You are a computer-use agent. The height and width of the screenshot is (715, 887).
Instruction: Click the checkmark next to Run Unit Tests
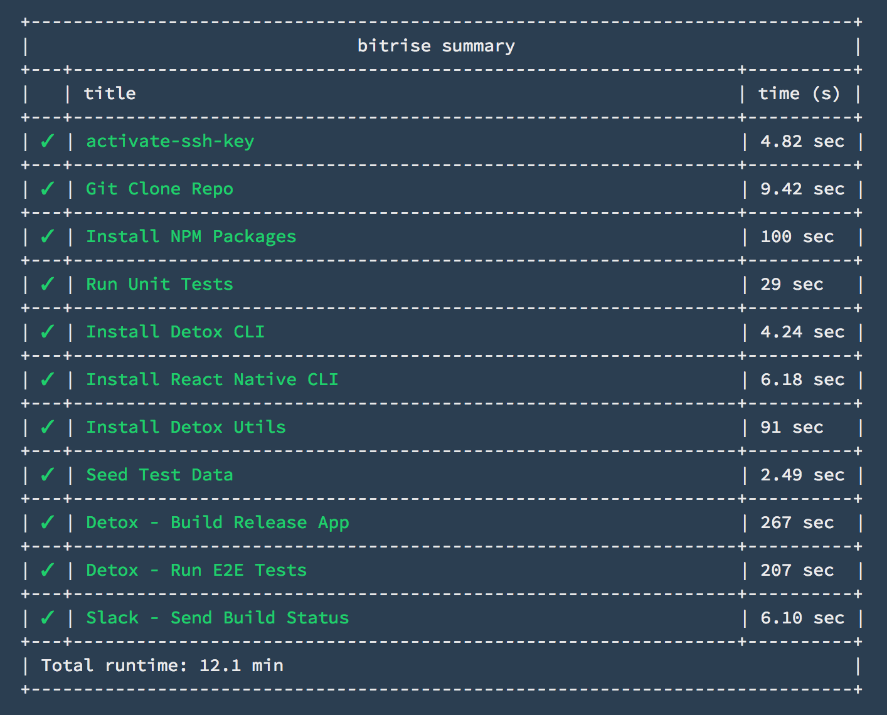[x=47, y=284]
